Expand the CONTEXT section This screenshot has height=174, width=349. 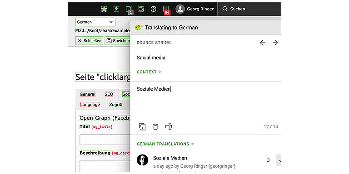149,72
